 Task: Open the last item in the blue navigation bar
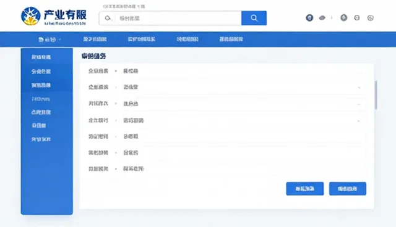coord(231,39)
